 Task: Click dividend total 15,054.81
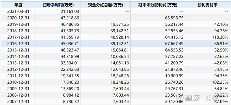[x=120, y=50]
